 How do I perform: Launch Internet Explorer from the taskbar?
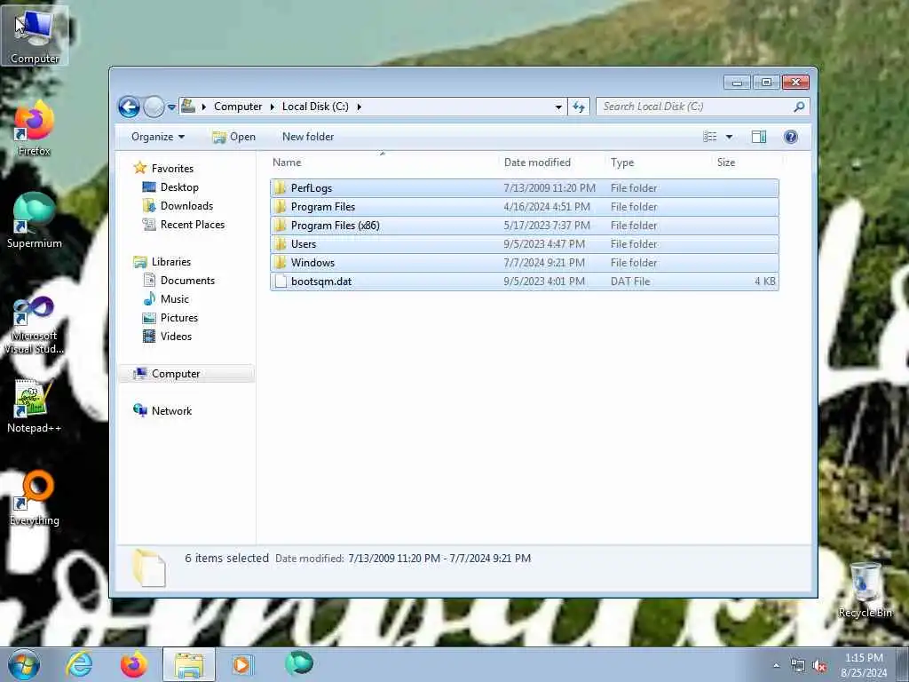click(79, 664)
